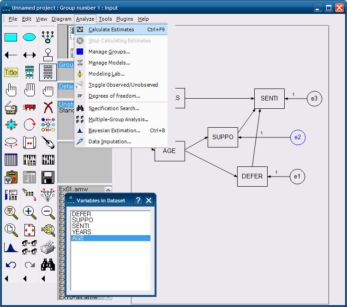Open list variables in model tool
Screen dimensions: 347x307
point(29,72)
